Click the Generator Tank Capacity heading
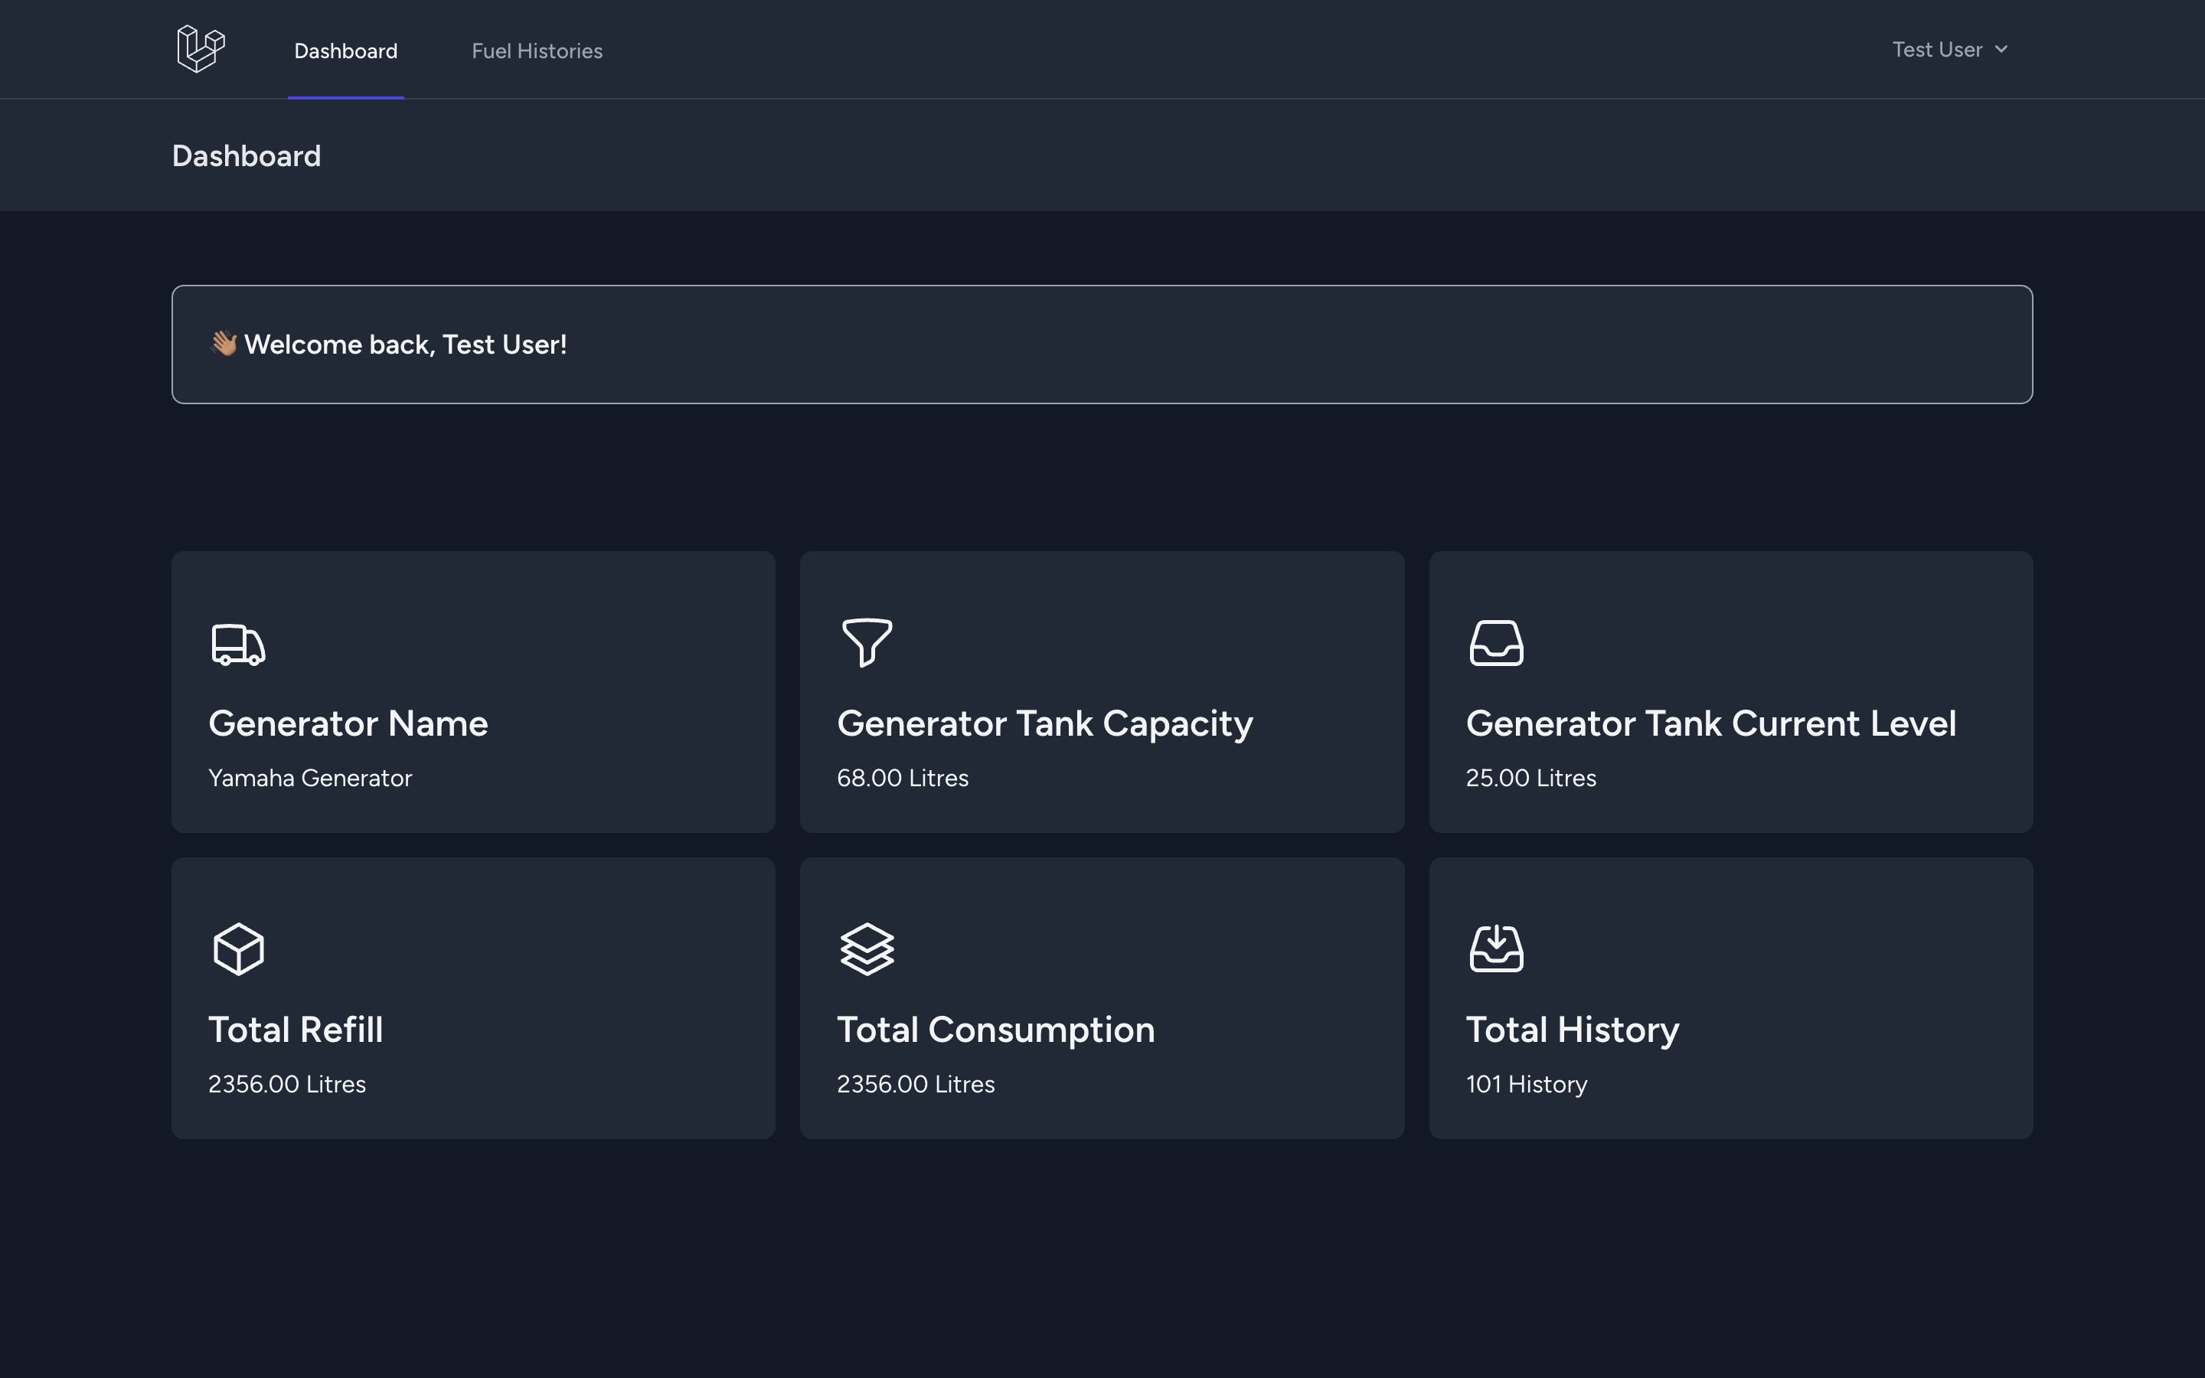 (1044, 723)
